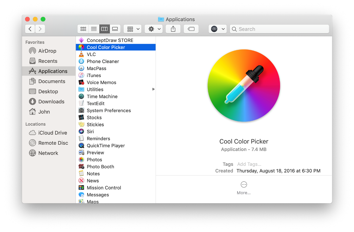The width and height of the screenshot is (354, 232).
Task: Select Time Machine in the list
Action: [x=116, y=96]
